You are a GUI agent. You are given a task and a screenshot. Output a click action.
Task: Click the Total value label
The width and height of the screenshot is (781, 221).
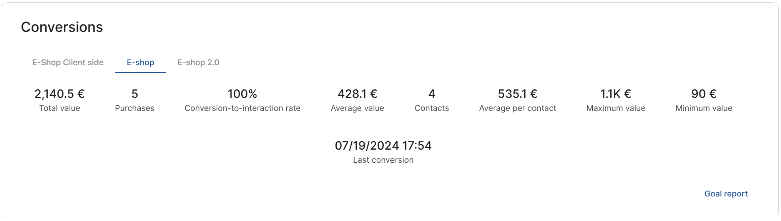[60, 108]
